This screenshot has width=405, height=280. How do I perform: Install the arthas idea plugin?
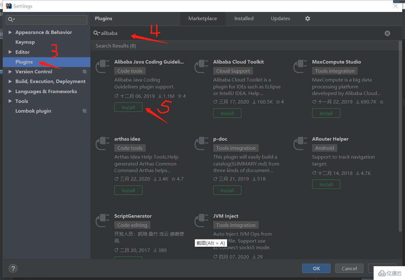(x=128, y=191)
